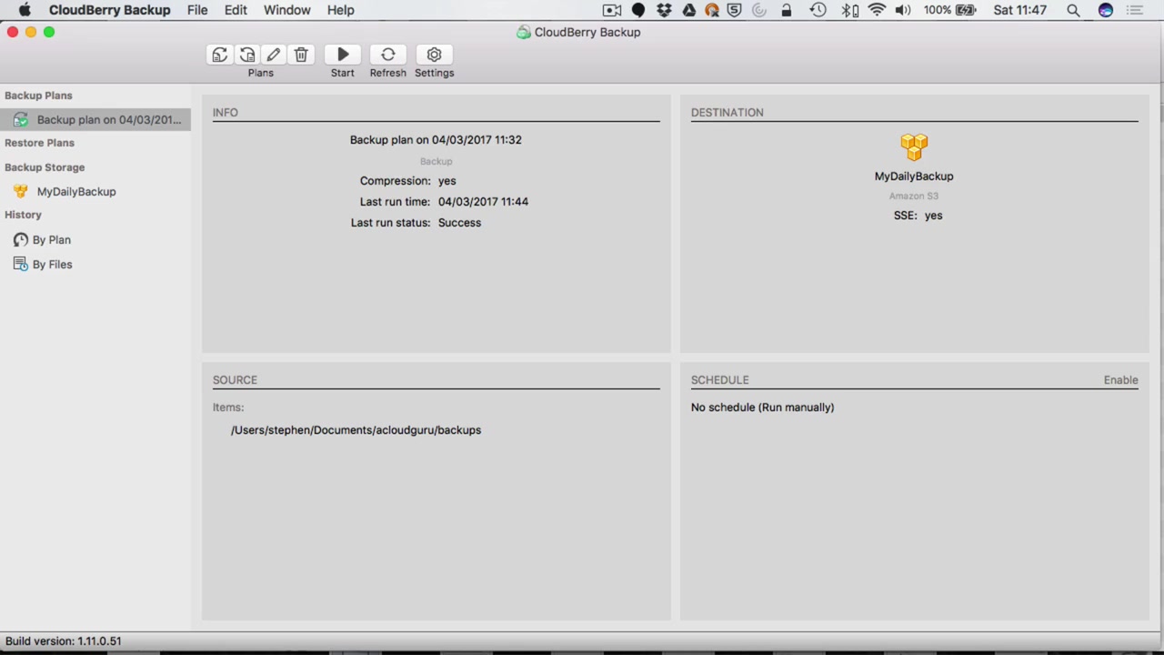Image resolution: width=1164 pixels, height=655 pixels.
Task: Delete the selected plan with trash icon
Action: (301, 55)
